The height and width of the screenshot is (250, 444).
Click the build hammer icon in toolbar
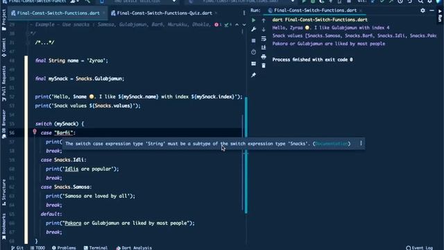click(x=87, y=1)
